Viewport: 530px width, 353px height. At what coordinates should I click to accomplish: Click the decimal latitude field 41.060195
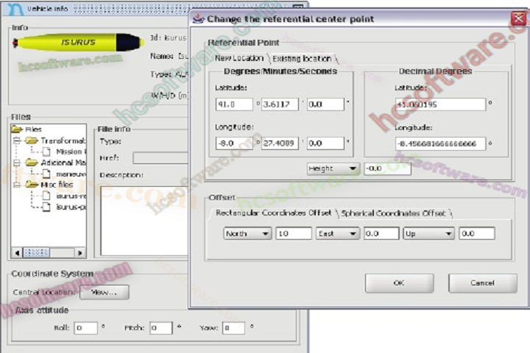[x=440, y=104]
